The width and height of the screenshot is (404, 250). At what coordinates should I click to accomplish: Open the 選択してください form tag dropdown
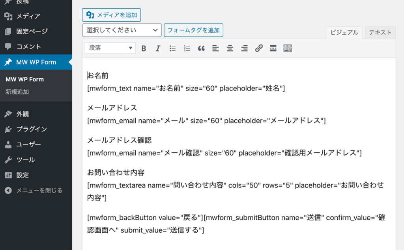(122, 30)
